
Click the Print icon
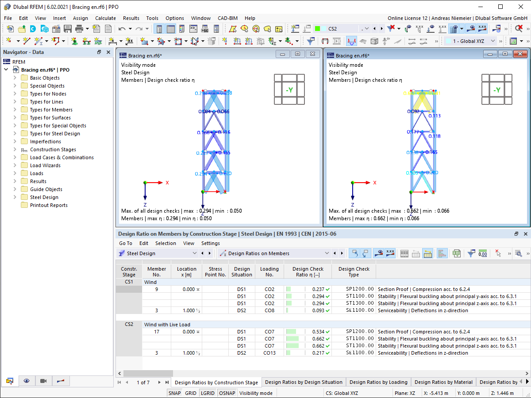[x=79, y=28]
